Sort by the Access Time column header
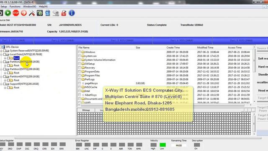Image resolution: width=268 pixels, height=151 pixels. 234,47
